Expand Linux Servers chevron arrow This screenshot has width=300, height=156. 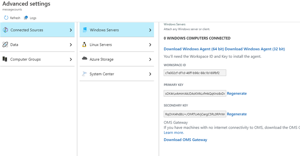tap(150, 45)
